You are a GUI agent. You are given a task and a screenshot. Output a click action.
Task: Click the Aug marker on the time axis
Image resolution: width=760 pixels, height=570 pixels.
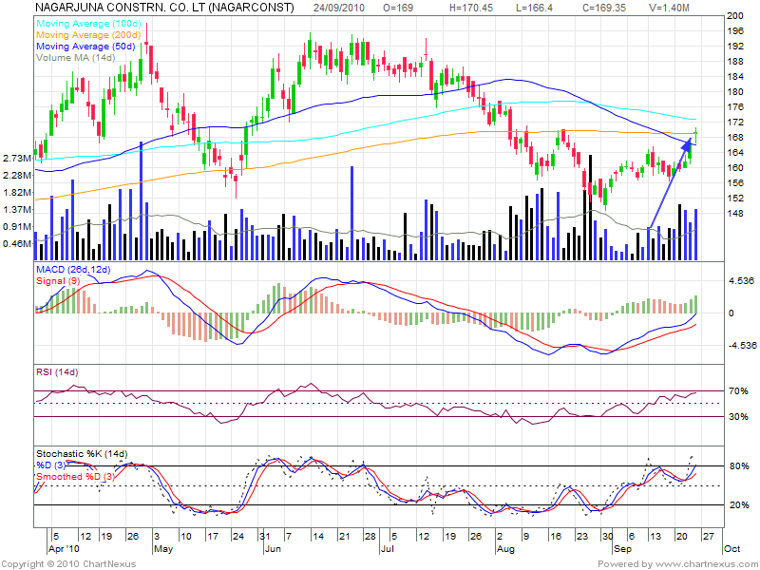505,548
